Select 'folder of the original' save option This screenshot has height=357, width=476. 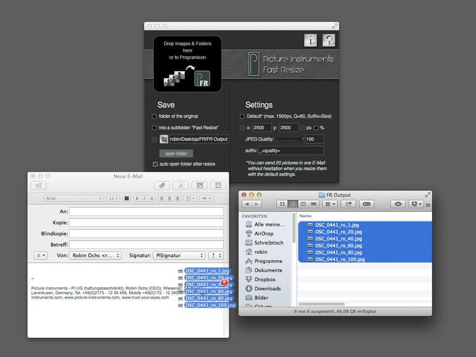point(155,116)
